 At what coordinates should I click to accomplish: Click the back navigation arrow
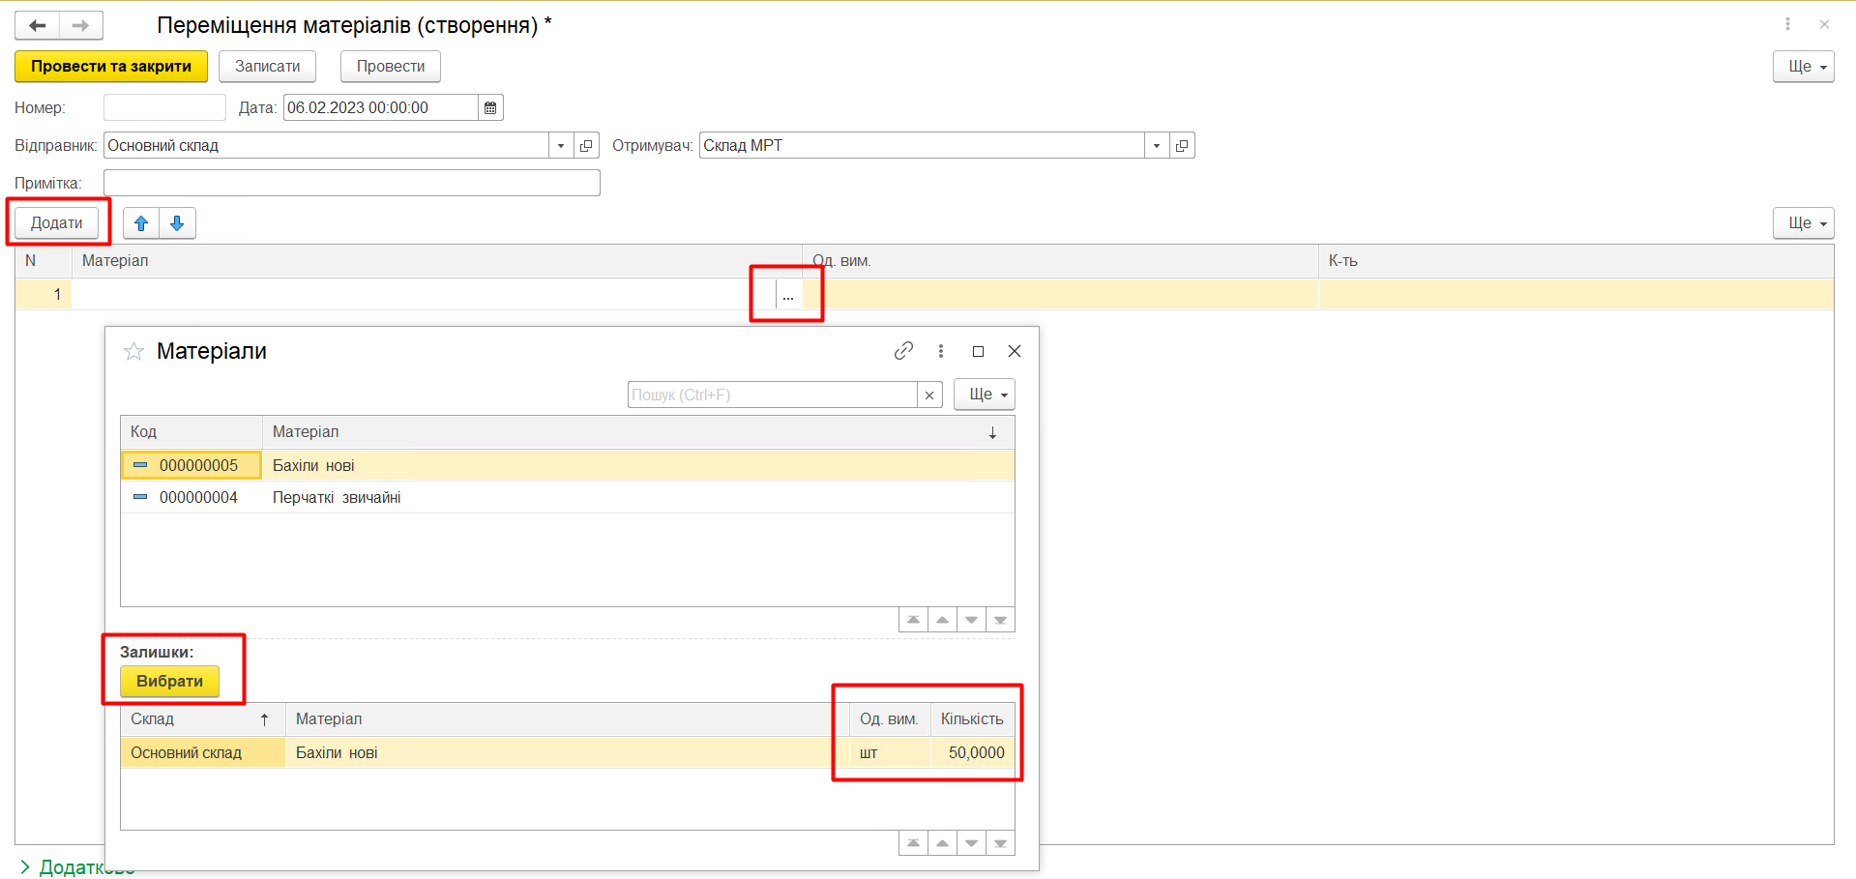tap(38, 25)
